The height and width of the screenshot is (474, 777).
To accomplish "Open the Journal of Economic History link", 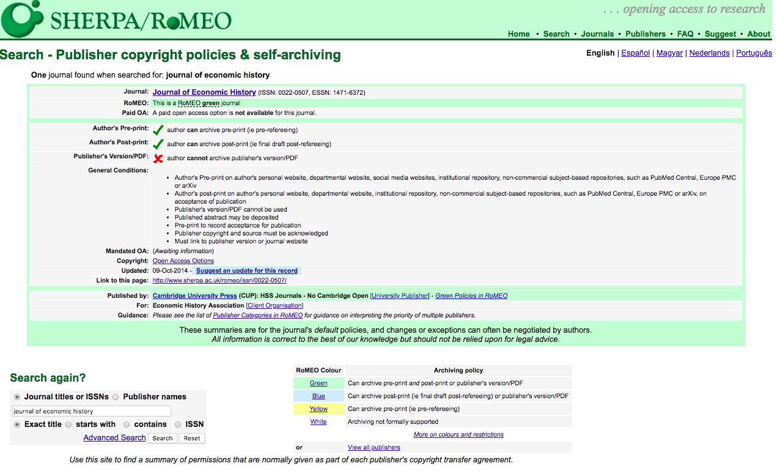I will 204,92.
